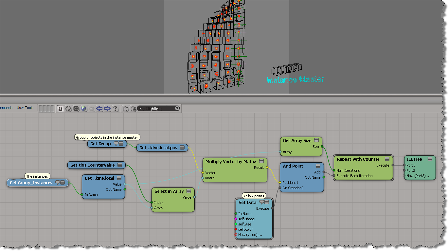Click the refresh arrows icon
Viewport: 448px width, 251px height.
coord(68,109)
